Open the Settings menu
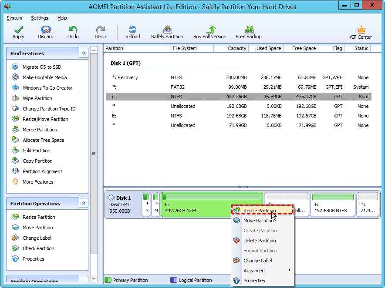Screen dimensions: 385x288 point(40,18)
